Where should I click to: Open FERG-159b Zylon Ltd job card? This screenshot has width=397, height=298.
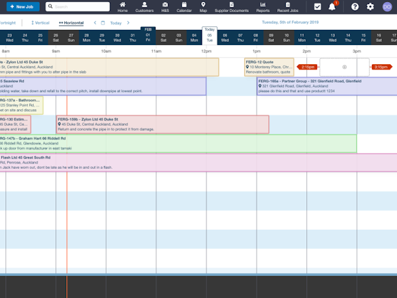[163, 124]
